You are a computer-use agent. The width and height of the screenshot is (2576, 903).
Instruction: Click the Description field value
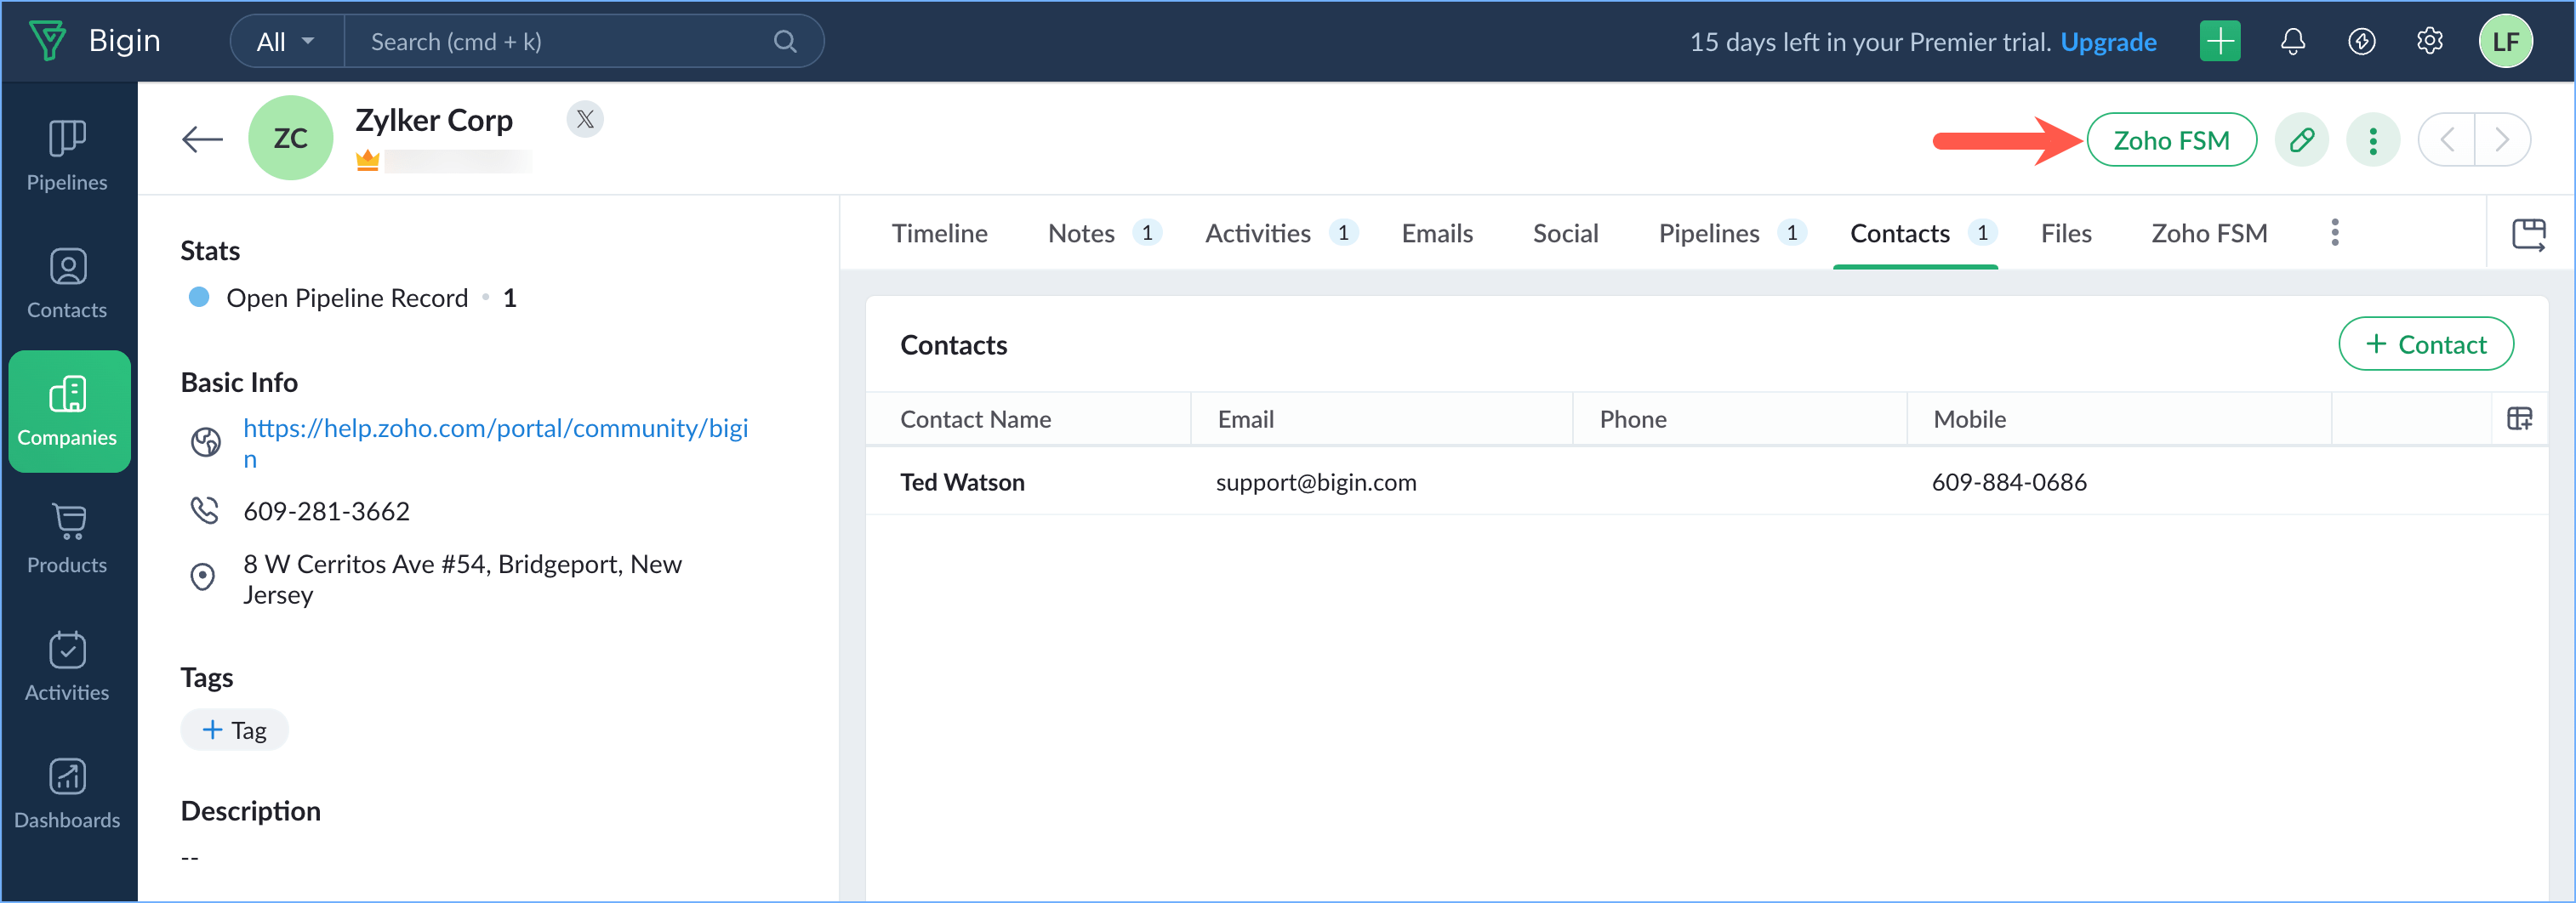(x=190, y=857)
